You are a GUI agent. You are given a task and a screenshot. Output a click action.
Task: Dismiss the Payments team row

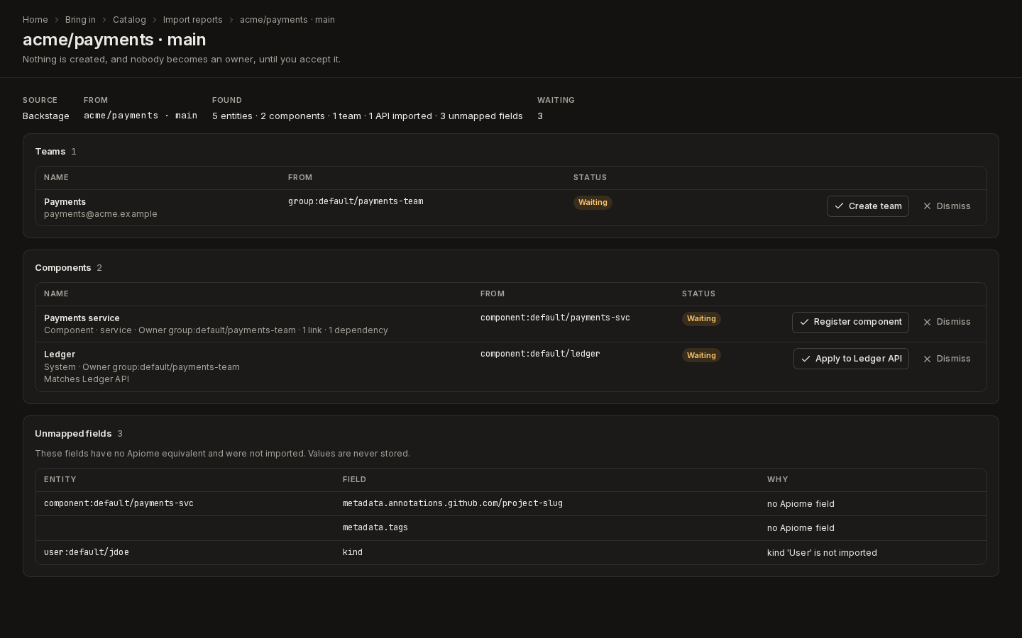947,206
